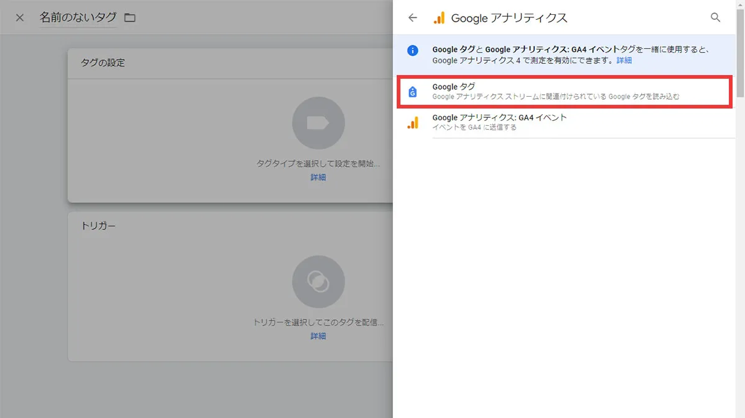Open search in the tag type panel
Screen dimensions: 745x418
[715, 18]
